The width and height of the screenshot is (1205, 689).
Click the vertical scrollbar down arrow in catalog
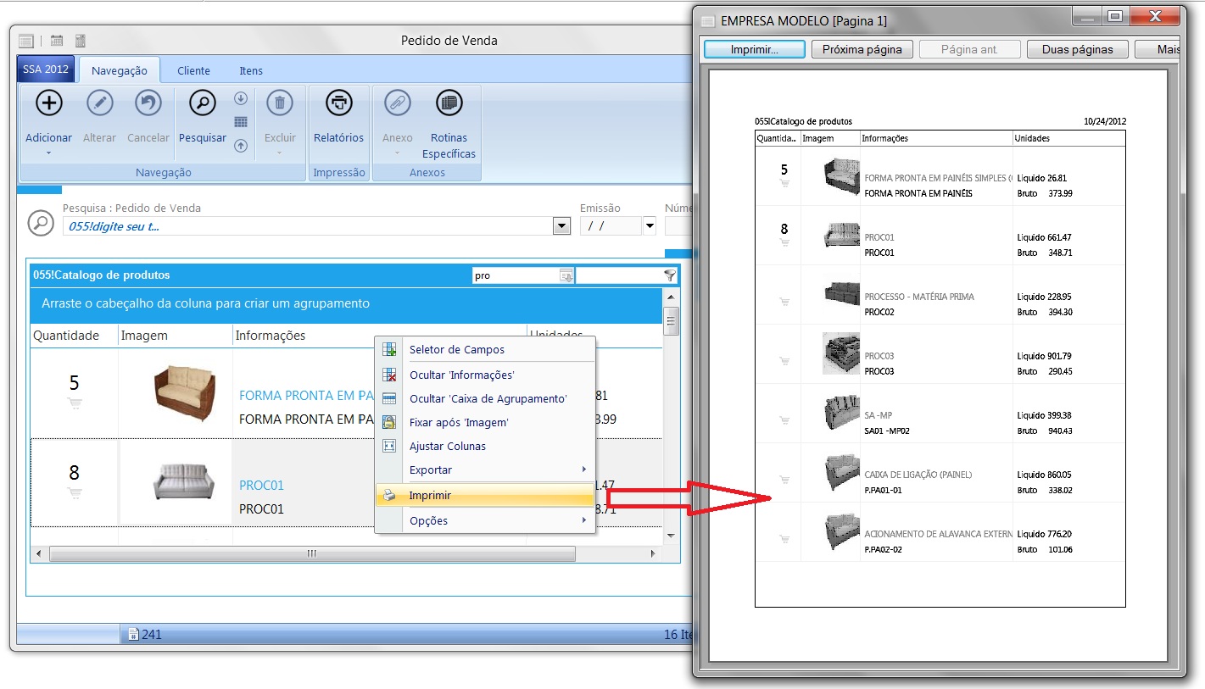671,536
